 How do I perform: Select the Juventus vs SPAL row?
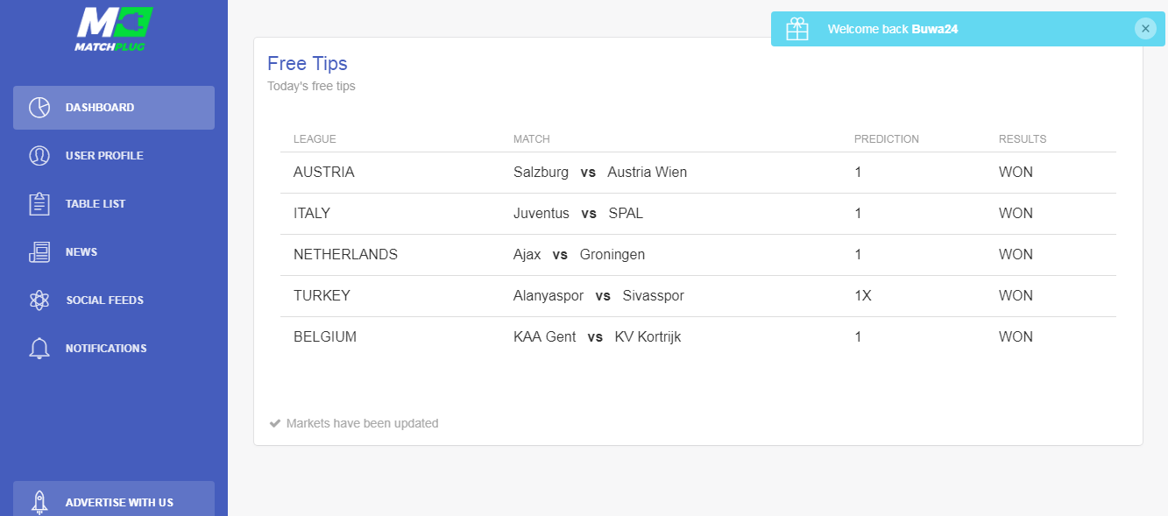[698, 214]
